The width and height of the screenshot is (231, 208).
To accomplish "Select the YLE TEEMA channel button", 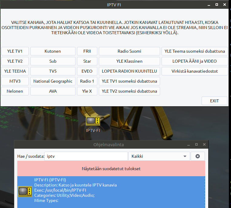I will 15,71.
